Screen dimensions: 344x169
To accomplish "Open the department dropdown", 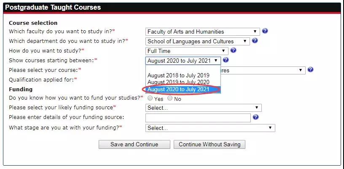I will [198, 41].
